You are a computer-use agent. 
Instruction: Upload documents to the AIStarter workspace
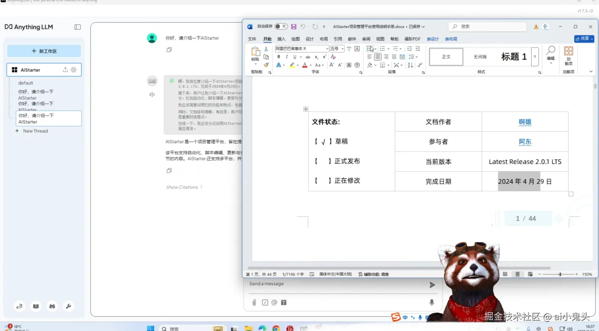coord(65,70)
